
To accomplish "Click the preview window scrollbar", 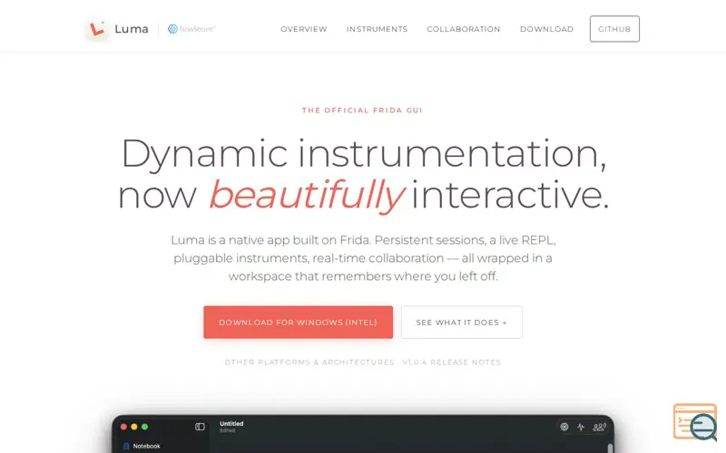I will point(610,448).
